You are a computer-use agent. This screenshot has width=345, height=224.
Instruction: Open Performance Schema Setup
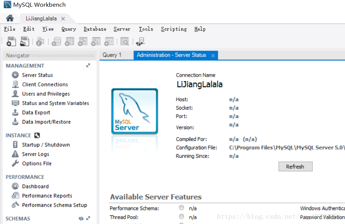point(54,205)
